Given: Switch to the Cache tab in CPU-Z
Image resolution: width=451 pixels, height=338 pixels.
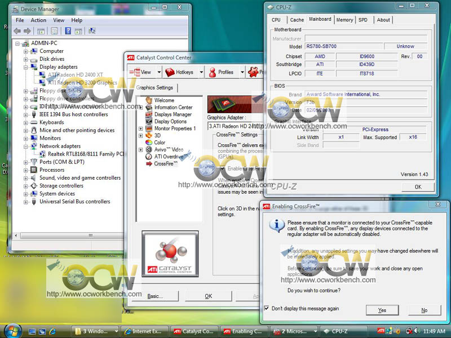Looking at the screenshot, I should click(x=297, y=20).
